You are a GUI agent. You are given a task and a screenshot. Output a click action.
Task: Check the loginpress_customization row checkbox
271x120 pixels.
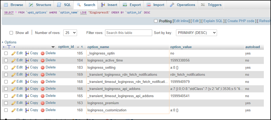pyautogui.click(x=6, y=110)
